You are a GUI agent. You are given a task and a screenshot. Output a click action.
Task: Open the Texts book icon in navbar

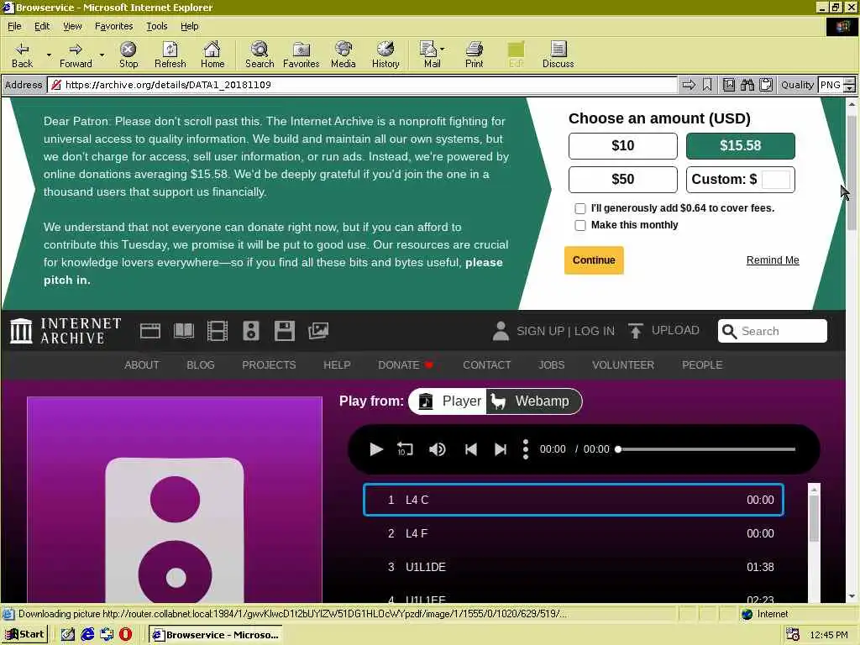[184, 331]
